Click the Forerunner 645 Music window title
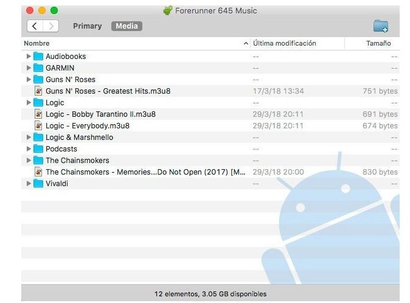Image resolution: width=410 pixels, height=303 pixels. tap(216, 11)
